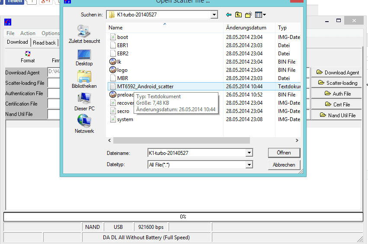This screenshot has height=244, width=368.
Task: Click the Flash Tool application icon in title bar
Action: pos(8,22)
